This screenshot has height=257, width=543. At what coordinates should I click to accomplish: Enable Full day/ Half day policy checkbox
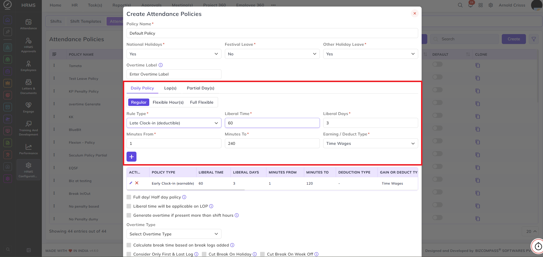pos(129,197)
